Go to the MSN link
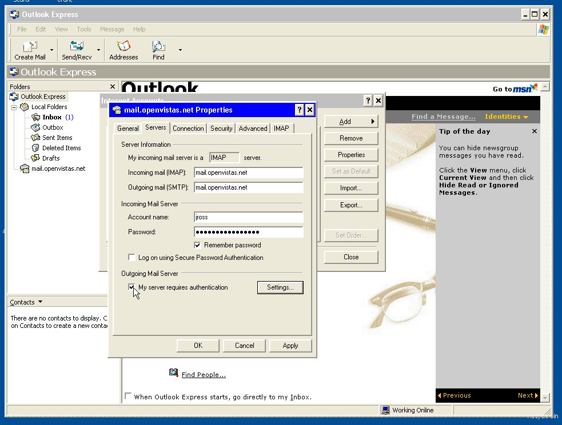The width and height of the screenshot is (562, 425). point(515,89)
